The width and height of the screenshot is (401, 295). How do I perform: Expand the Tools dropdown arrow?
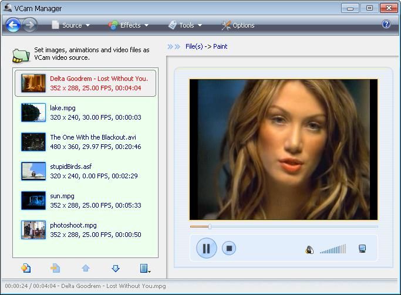[200, 25]
